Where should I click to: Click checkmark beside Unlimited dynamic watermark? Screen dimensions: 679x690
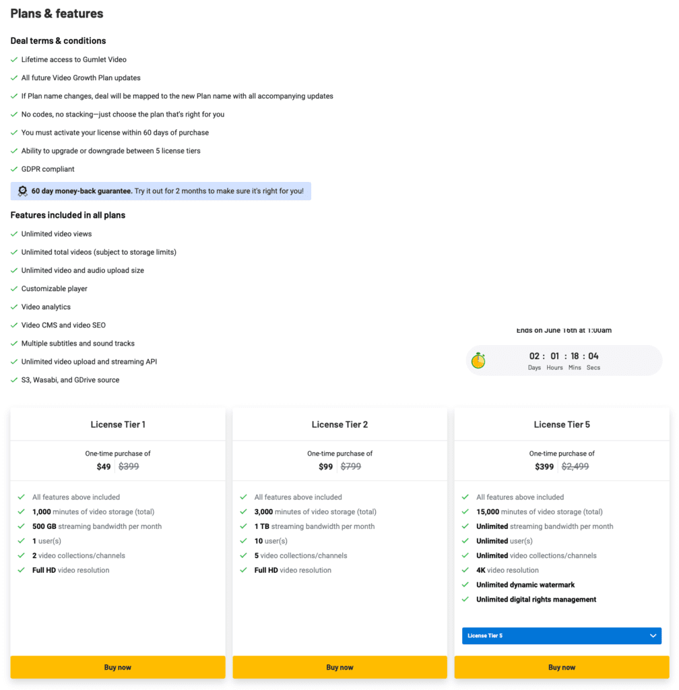point(465,584)
